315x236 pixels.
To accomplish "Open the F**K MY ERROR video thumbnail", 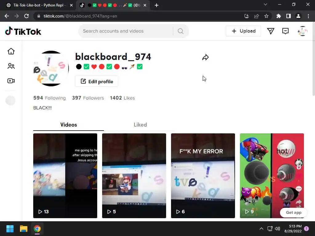I will pyautogui.click(x=203, y=175).
